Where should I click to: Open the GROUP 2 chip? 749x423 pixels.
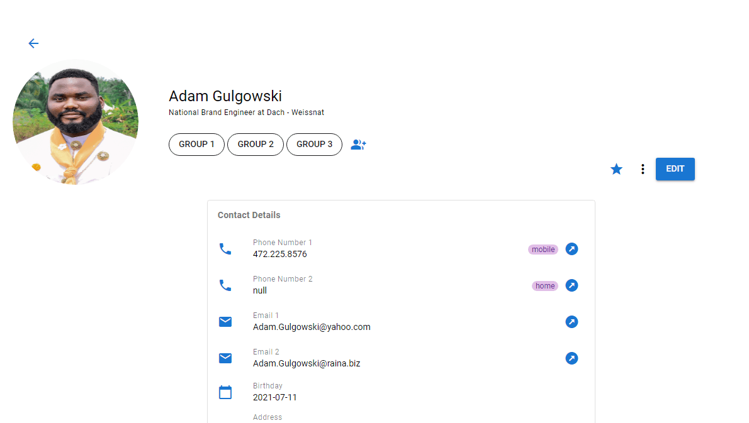[x=256, y=145]
